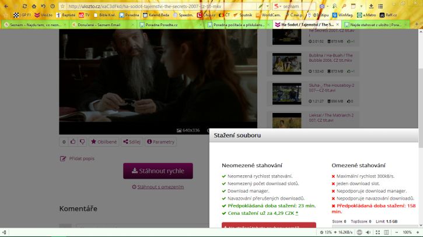Click the thumbs down dislike icon

pos(82,142)
